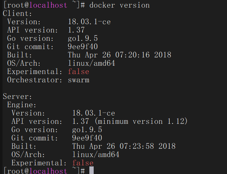Image resolution: width=227 pixels, height=174 pixels.
Task: Click the red 'false' under Client Experimental
Action: pos(79,71)
